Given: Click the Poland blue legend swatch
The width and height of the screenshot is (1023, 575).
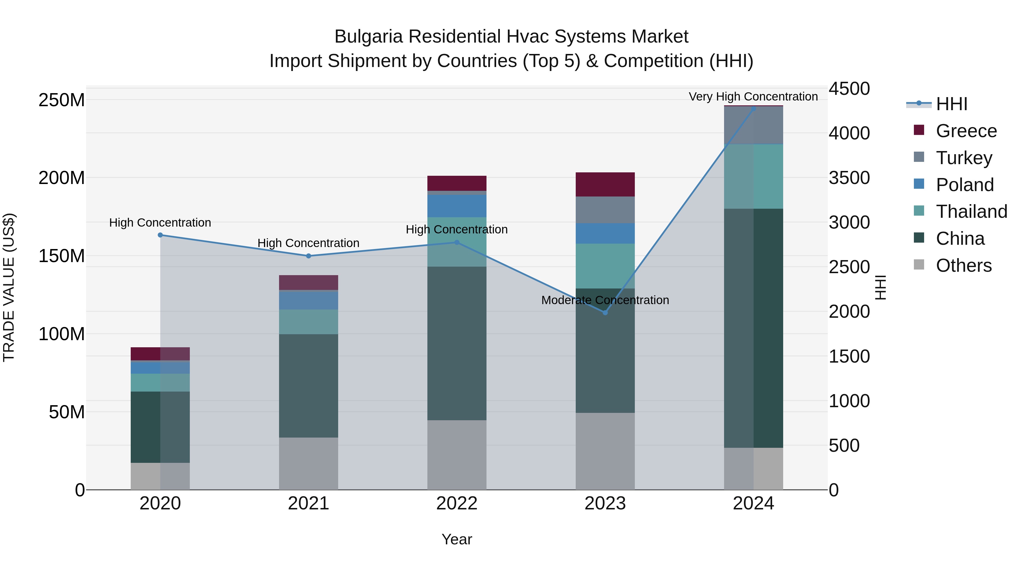Looking at the screenshot, I should (x=919, y=184).
